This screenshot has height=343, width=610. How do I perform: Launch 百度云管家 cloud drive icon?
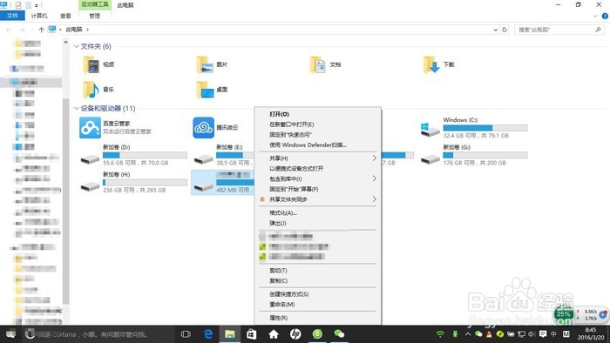point(90,127)
